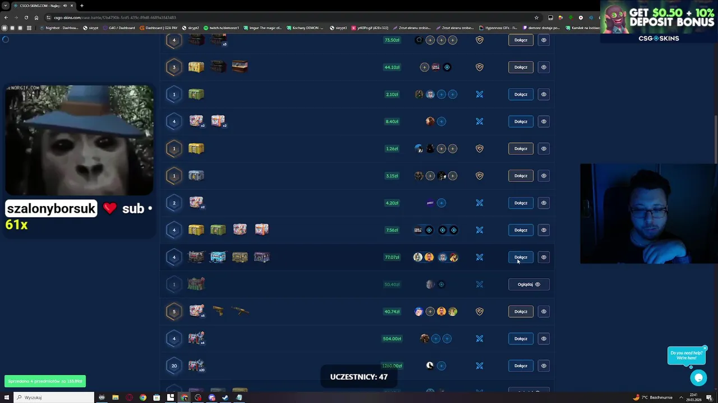Click the empty plus slot in the 1260.00zł row
Viewport: 718px width, 403px height.
(441, 365)
